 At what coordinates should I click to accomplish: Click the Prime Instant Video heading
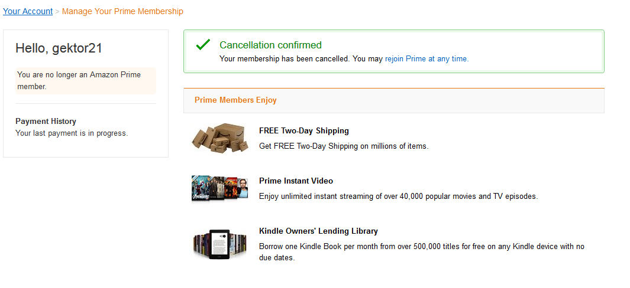[x=296, y=181]
